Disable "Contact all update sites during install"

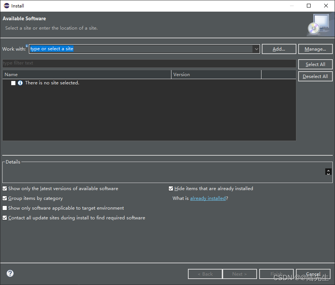tap(5, 217)
